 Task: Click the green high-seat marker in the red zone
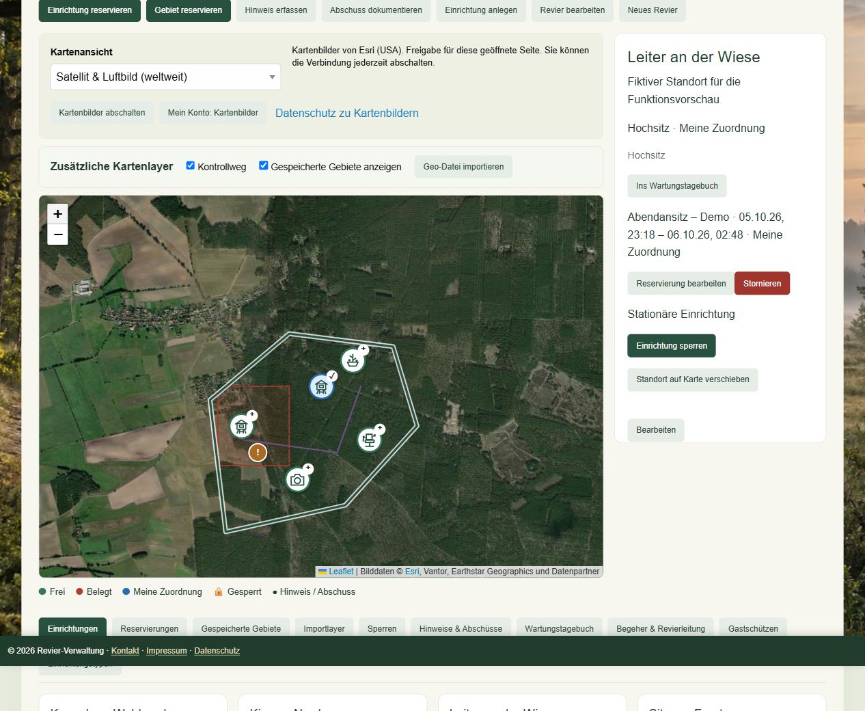(241, 427)
